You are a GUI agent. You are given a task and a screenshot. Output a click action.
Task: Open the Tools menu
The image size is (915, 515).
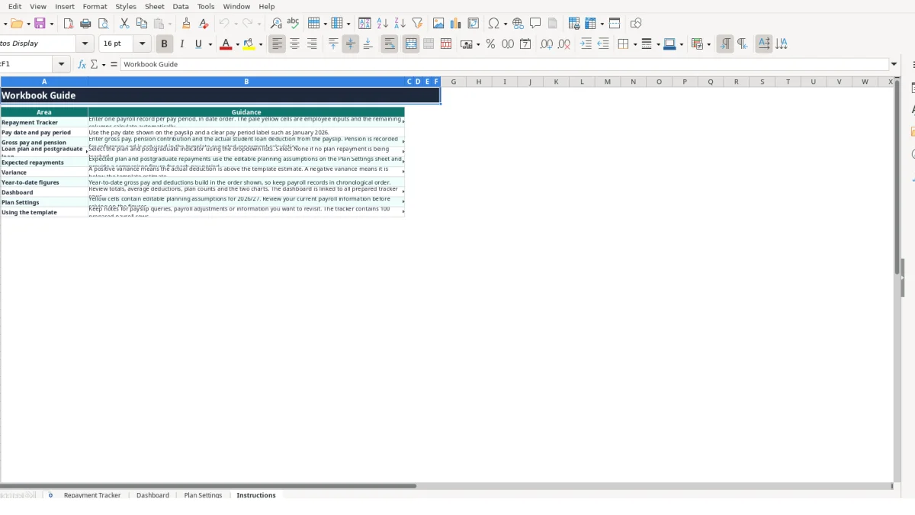coord(206,6)
